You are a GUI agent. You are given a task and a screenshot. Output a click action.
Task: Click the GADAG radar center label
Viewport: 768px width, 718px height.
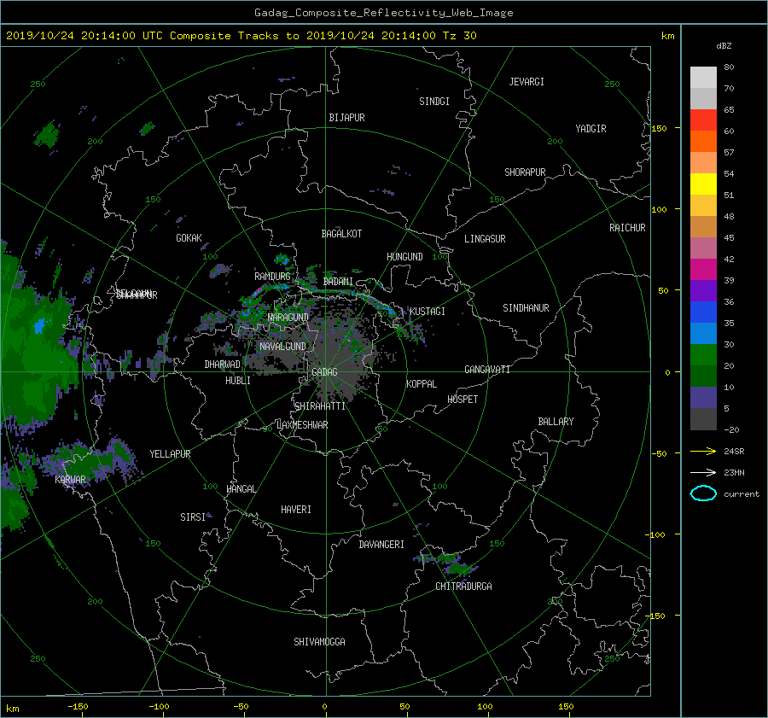(x=324, y=372)
